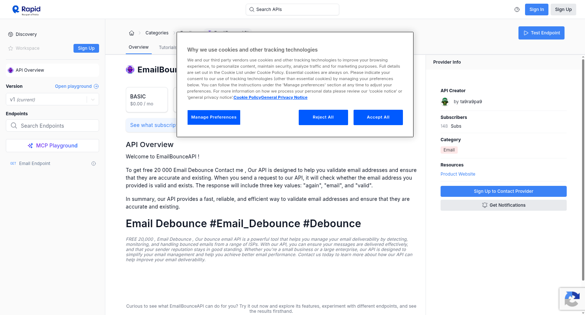Click Sign Up to Contact Provider

pyautogui.click(x=503, y=191)
